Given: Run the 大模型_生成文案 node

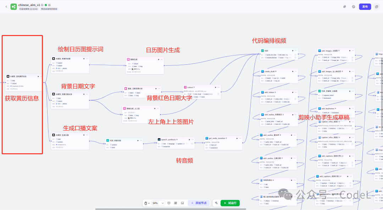Looking at the screenshot, I should click(x=84, y=135).
